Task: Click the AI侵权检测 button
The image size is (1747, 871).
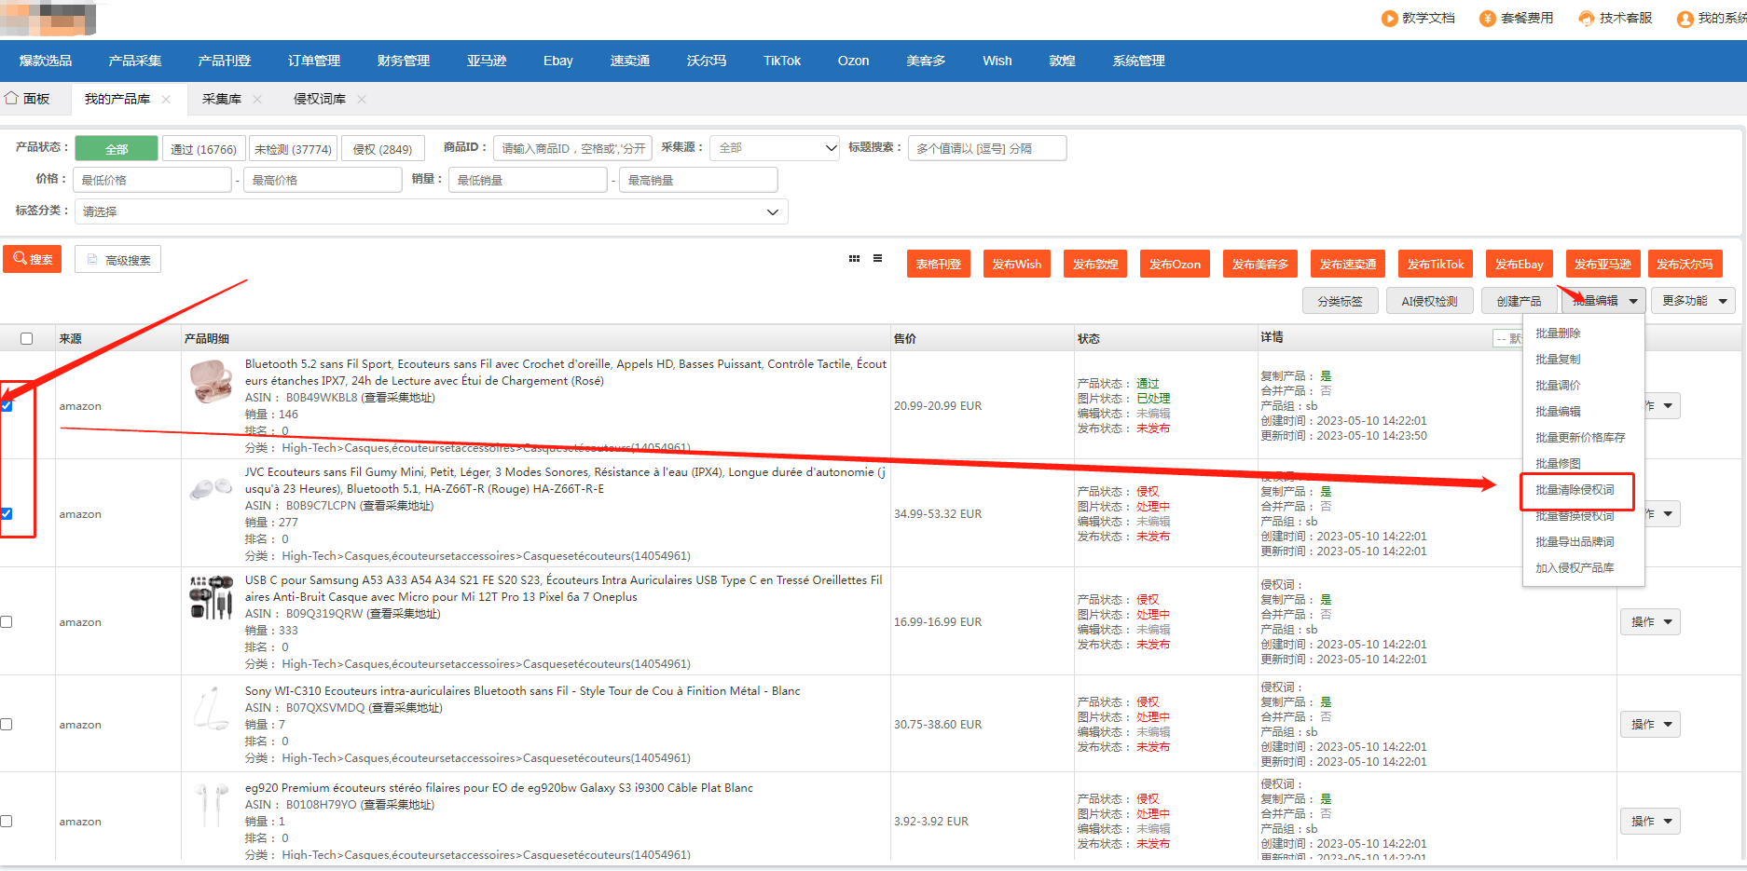Action: [1429, 301]
